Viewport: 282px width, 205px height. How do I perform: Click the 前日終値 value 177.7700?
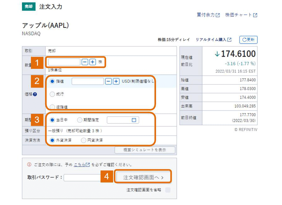(x=248, y=115)
